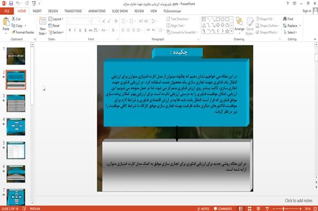Switch to SLIDE SHOW tab
Viewport: 318px width, 211px height.
[120, 11]
